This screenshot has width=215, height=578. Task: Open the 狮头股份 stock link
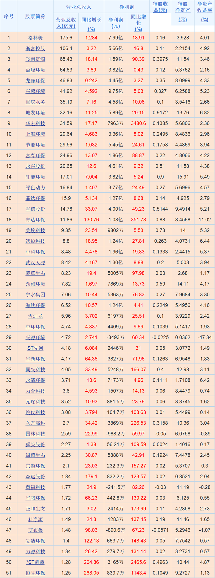[x=35, y=445]
